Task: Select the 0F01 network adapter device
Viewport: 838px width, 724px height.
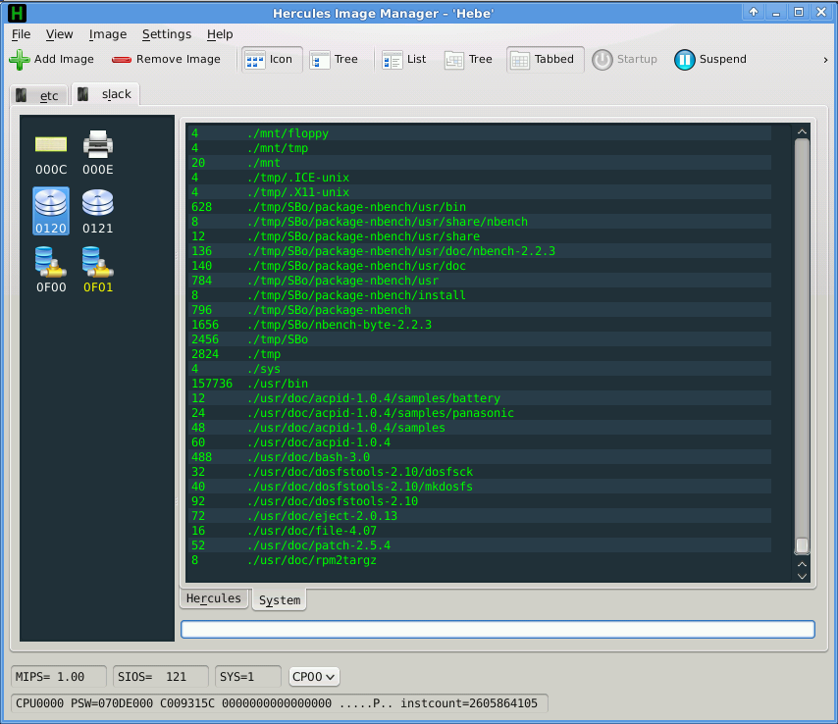Action: [x=98, y=270]
